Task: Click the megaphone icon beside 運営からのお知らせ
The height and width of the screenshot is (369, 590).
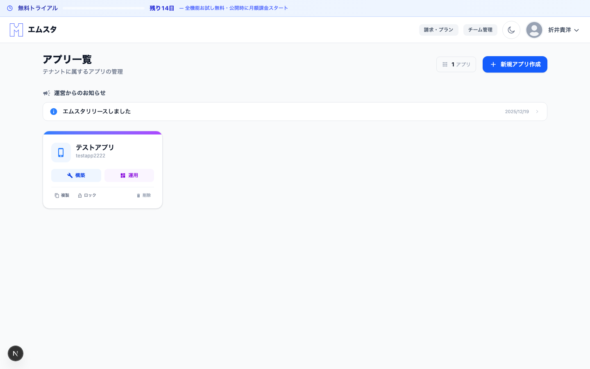Action: (x=47, y=93)
